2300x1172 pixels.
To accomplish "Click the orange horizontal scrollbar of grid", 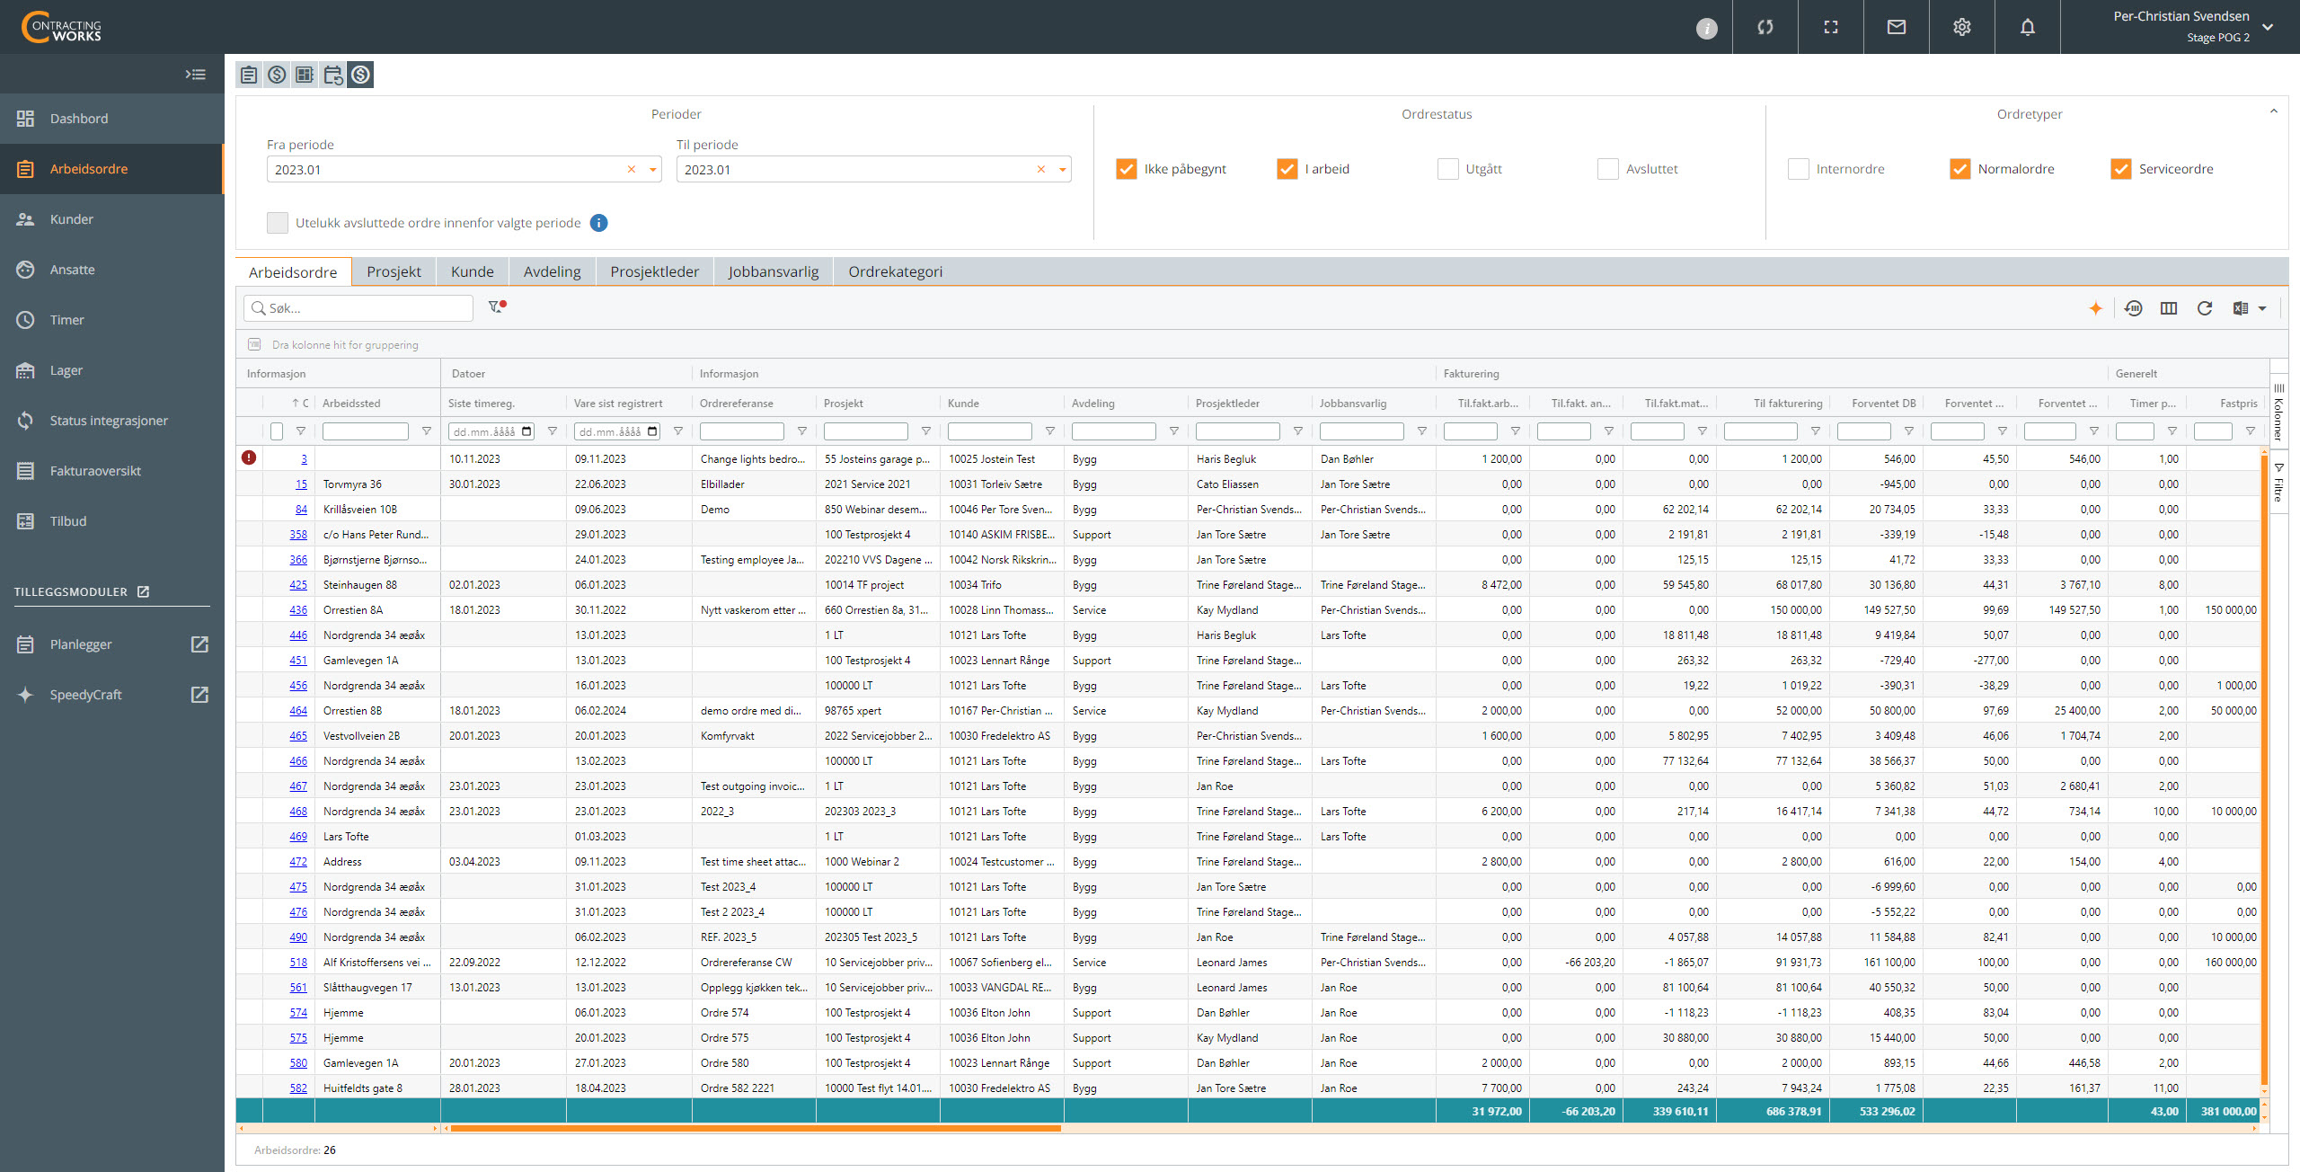I will coord(755,1128).
